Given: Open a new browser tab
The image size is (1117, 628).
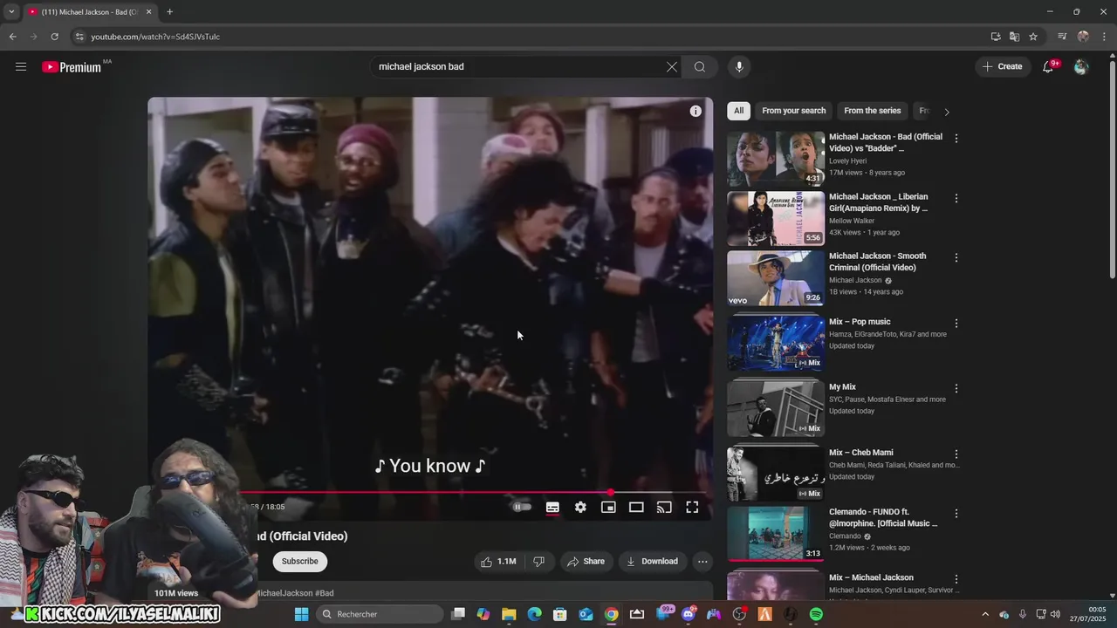Looking at the screenshot, I should (169, 12).
